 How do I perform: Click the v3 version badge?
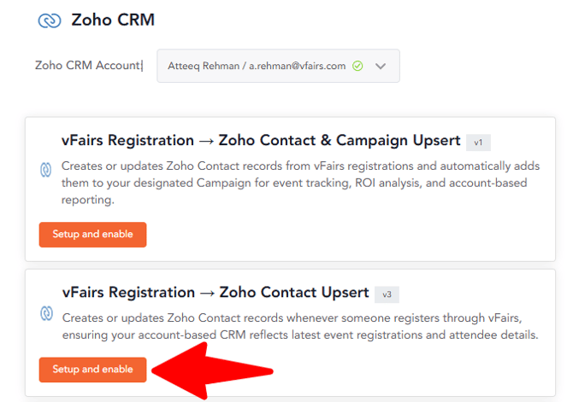coord(387,294)
